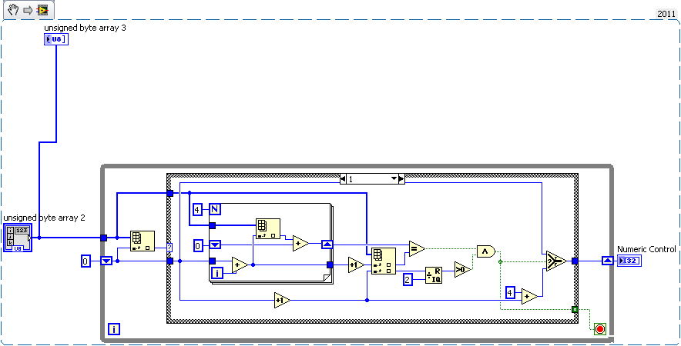Click the '2011' version label
Image resolution: width=681 pixels, height=346 pixels.
coord(666,14)
